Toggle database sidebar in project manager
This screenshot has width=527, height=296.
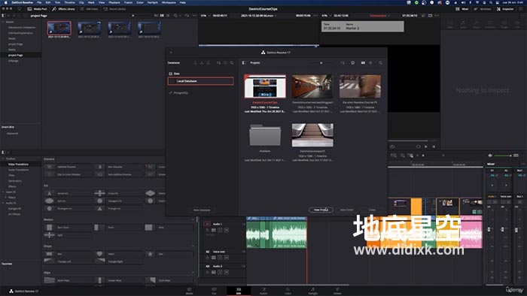(244, 62)
